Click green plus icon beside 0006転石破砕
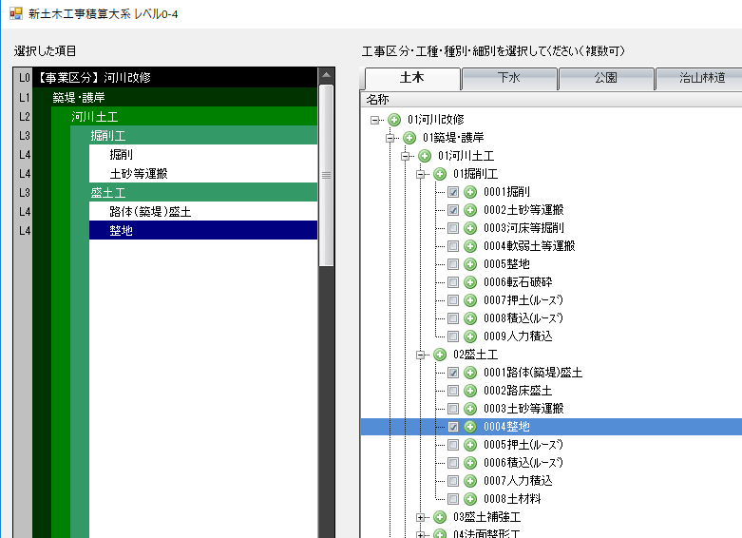The height and width of the screenshot is (538, 742). tap(470, 282)
